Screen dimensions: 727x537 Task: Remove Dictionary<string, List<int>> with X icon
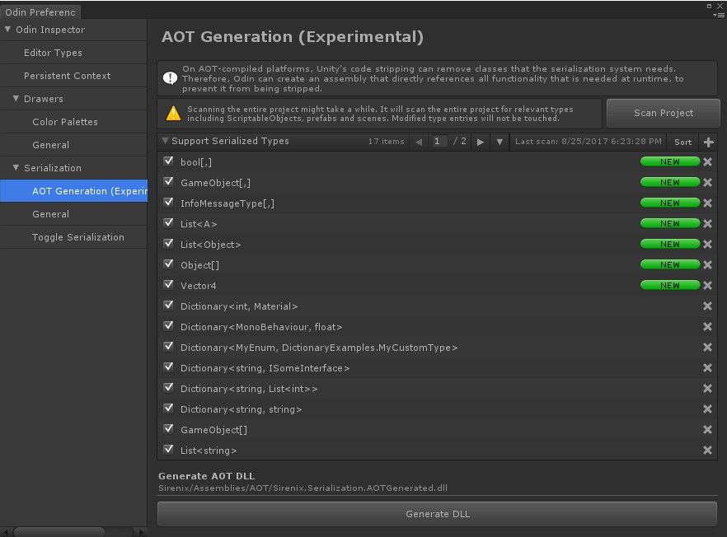(707, 388)
